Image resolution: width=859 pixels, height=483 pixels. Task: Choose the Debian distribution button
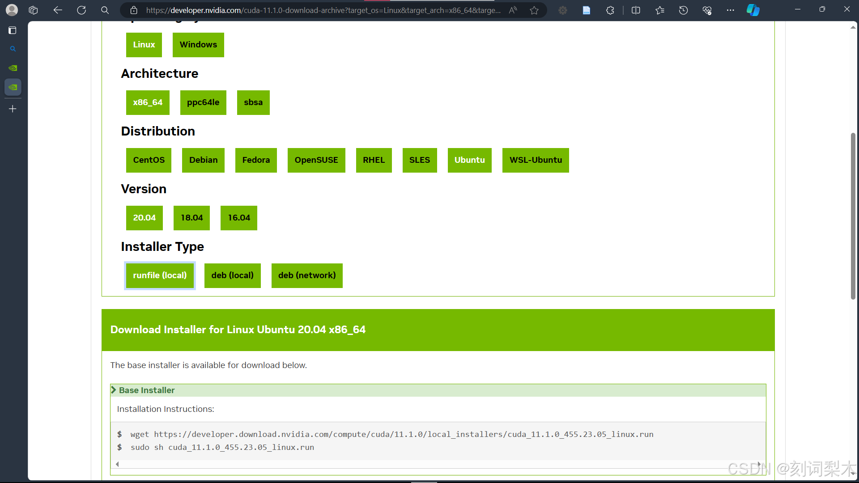point(203,160)
